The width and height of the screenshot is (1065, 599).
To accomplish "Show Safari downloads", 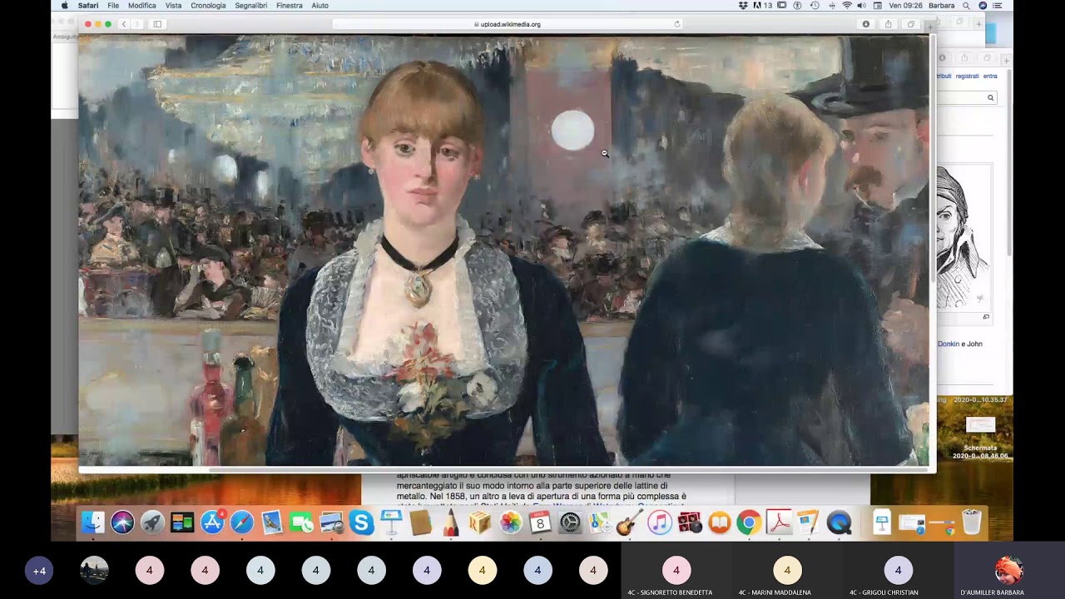I will coord(865,24).
